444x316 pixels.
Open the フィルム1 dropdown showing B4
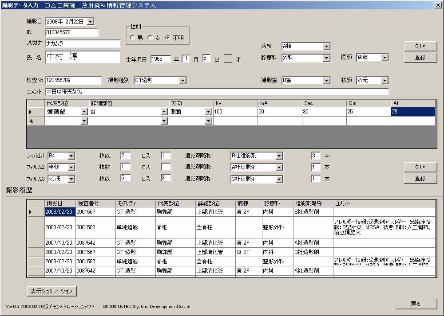point(71,156)
